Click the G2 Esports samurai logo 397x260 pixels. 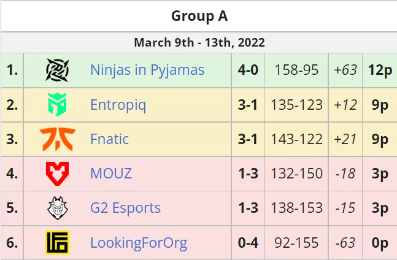(x=58, y=208)
